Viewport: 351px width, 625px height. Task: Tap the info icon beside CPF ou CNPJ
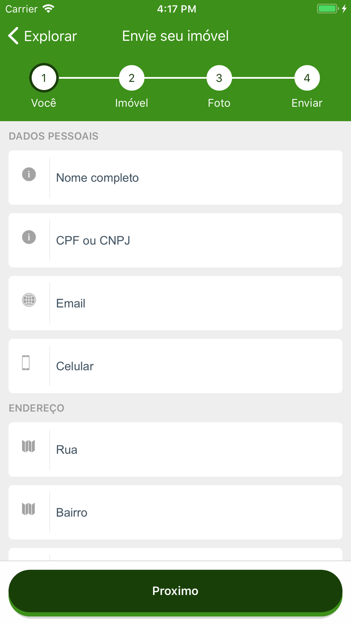[x=29, y=237]
